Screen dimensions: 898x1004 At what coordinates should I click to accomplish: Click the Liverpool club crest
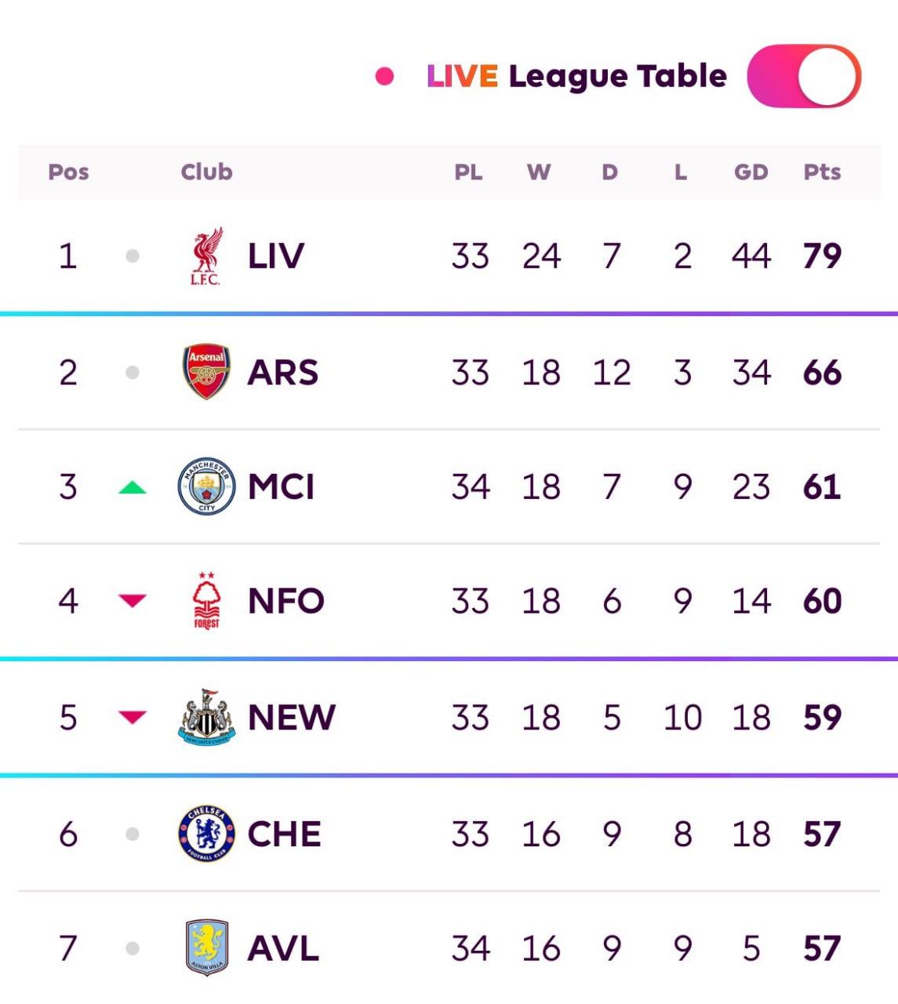point(206,256)
